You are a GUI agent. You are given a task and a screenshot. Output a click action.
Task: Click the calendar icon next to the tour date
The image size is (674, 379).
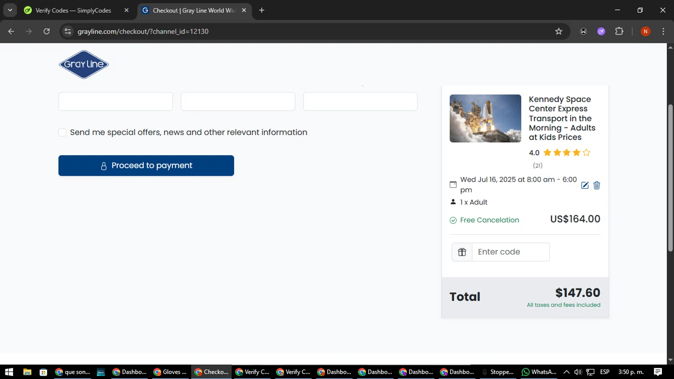pos(453,184)
